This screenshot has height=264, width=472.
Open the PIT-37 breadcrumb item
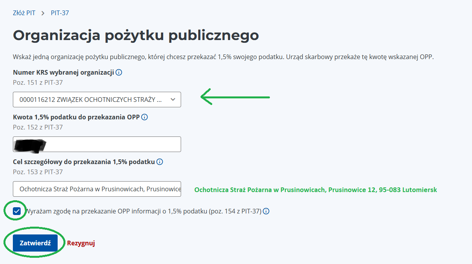[60, 13]
